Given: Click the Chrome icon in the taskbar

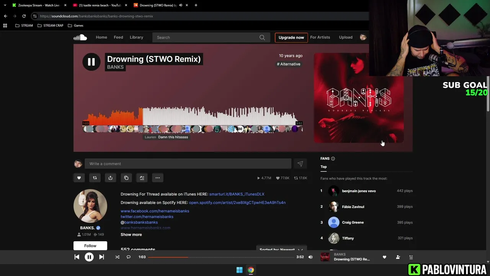Looking at the screenshot, I should [251, 270].
